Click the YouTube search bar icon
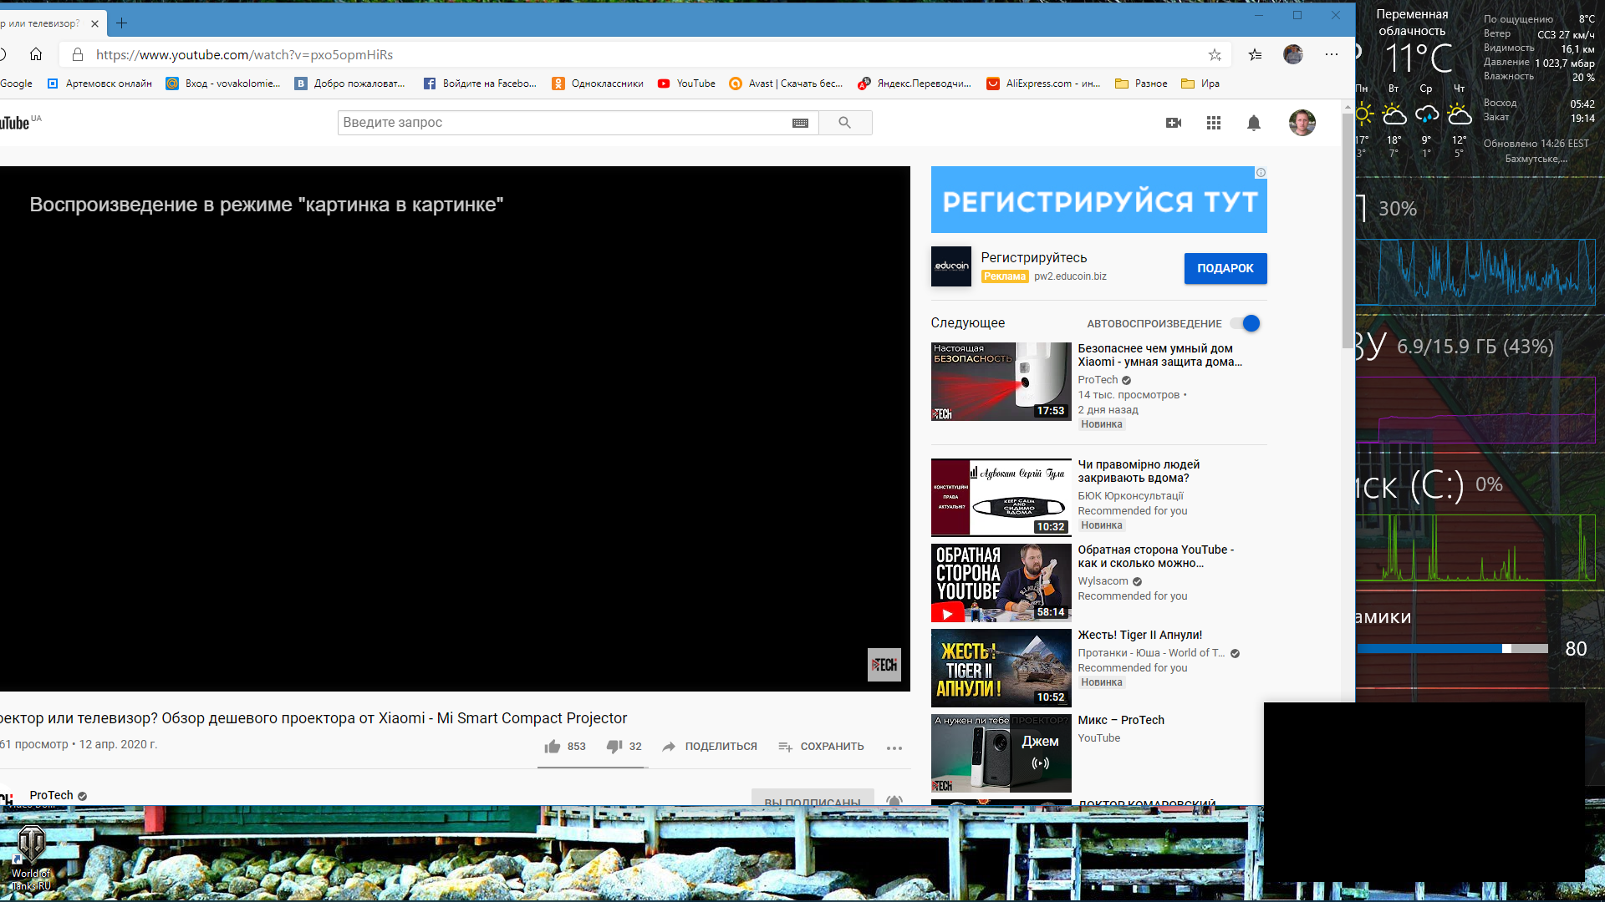Image resolution: width=1605 pixels, height=902 pixels. [845, 122]
